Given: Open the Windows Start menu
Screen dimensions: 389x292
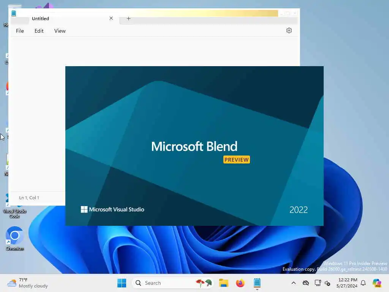Looking at the screenshot, I should point(122,283).
